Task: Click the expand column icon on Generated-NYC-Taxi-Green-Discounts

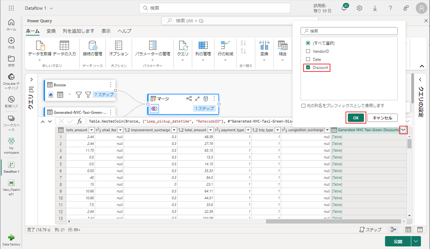Action: click(x=403, y=130)
